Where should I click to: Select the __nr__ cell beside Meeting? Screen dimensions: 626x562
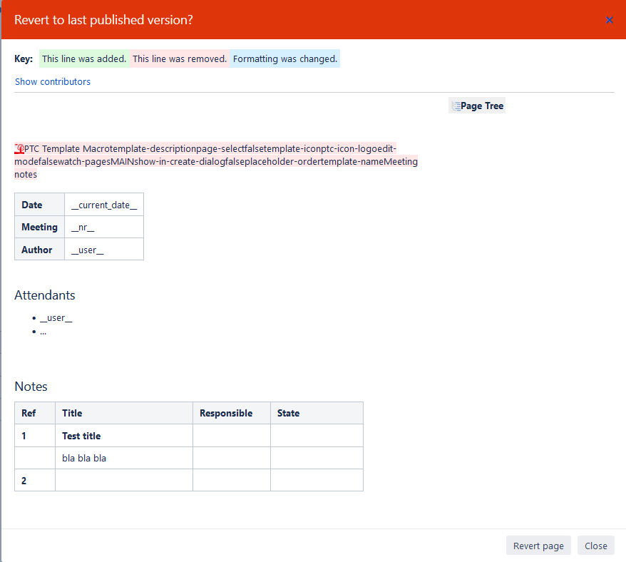[104, 228]
